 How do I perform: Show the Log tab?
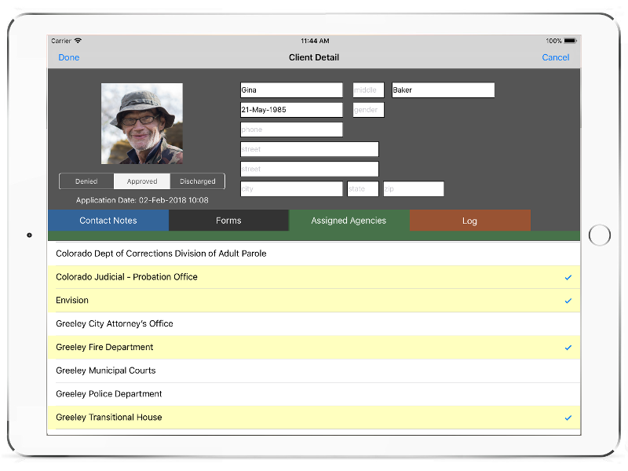469,221
